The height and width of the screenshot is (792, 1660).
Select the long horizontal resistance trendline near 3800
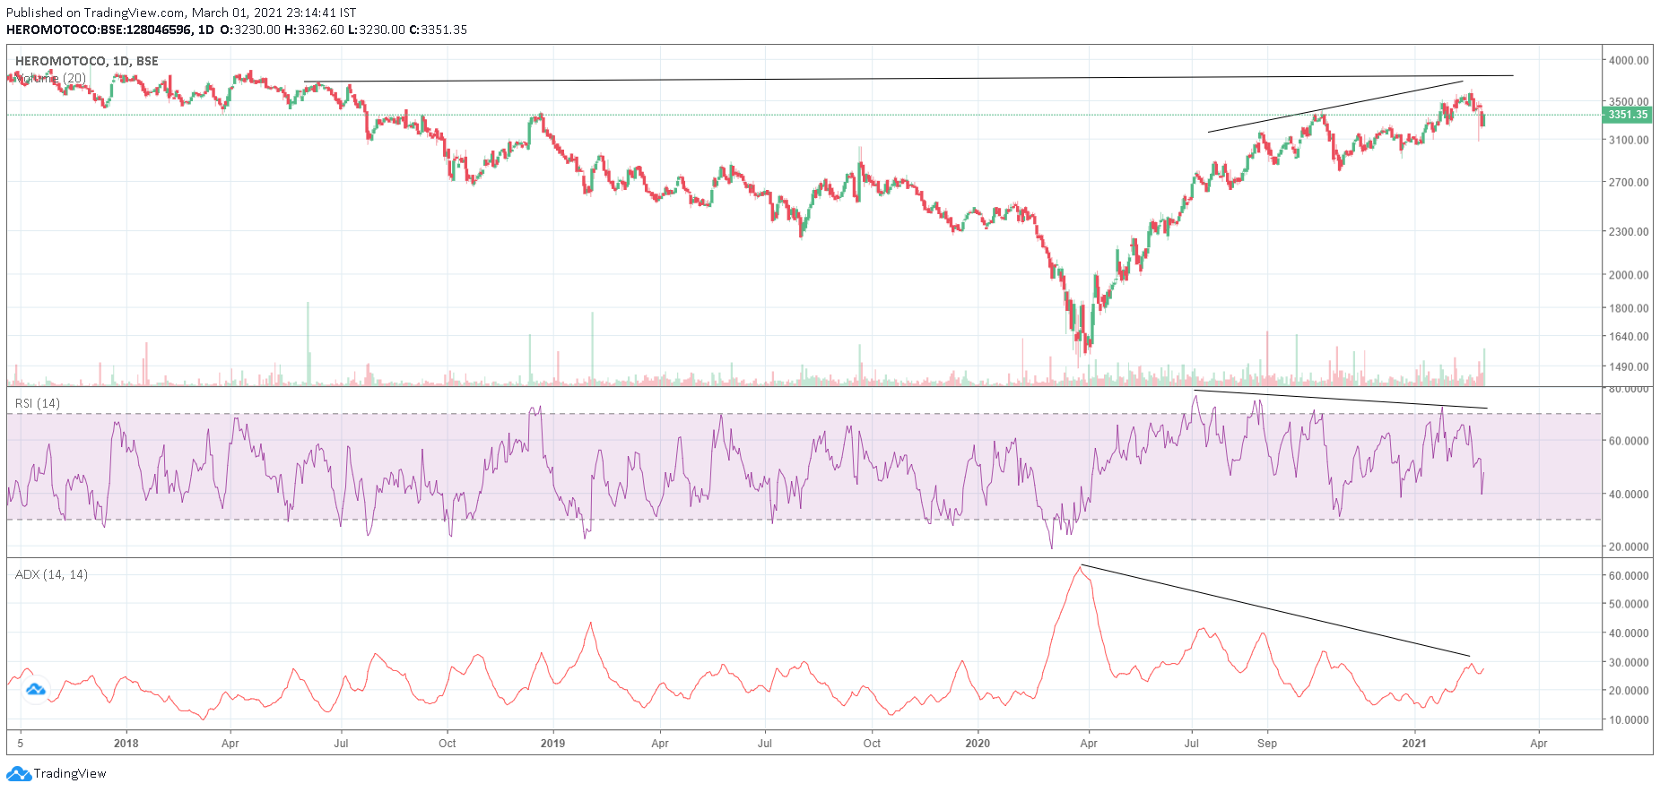click(908, 79)
